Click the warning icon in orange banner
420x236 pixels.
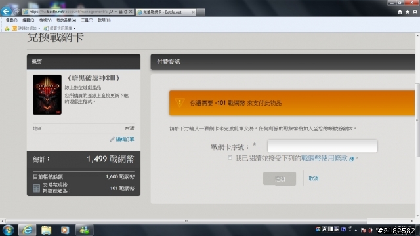(179, 103)
